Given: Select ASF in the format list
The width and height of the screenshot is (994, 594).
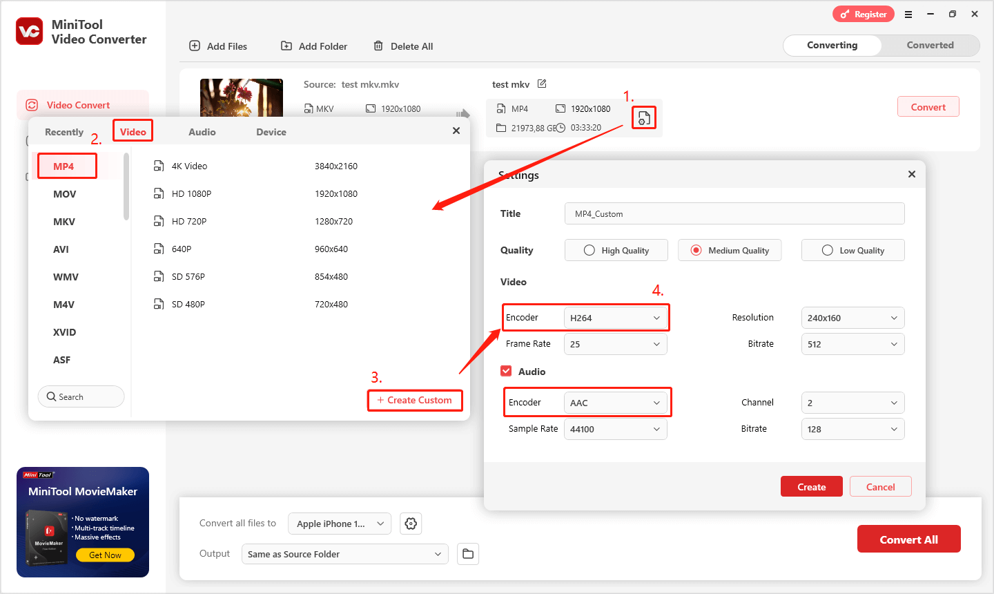Looking at the screenshot, I should click(x=61, y=360).
